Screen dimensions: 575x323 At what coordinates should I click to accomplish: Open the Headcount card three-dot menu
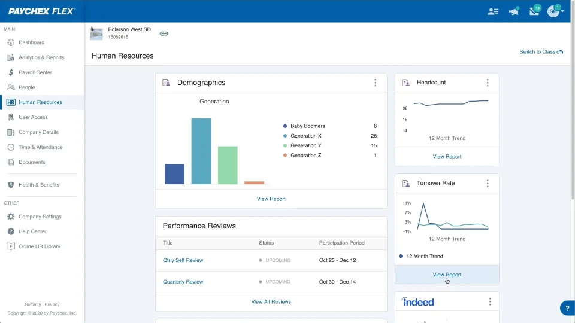click(488, 83)
